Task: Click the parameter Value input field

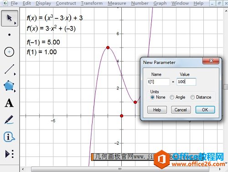Action: point(186,82)
